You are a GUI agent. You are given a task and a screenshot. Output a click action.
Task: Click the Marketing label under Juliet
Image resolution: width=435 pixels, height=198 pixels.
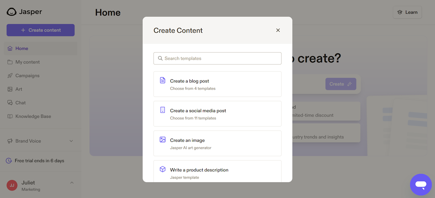point(31,189)
